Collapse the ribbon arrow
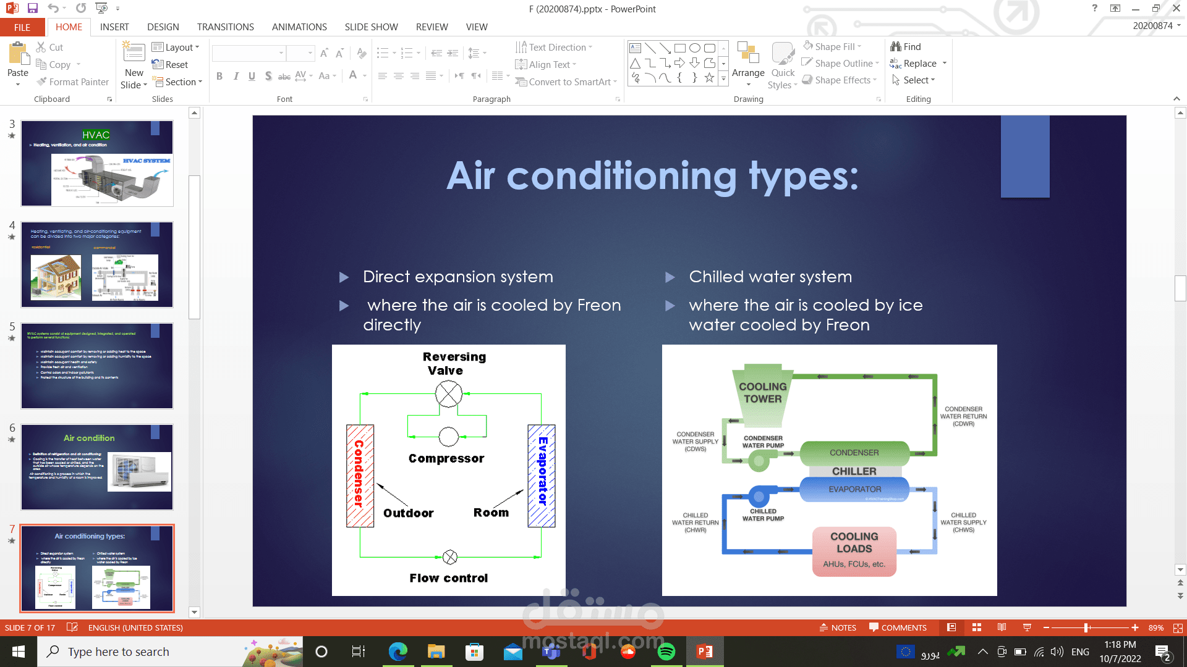The width and height of the screenshot is (1187, 667). click(x=1176, y=99)
